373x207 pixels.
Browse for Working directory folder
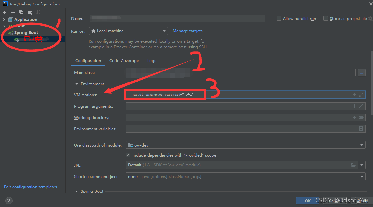coord(361,118)
